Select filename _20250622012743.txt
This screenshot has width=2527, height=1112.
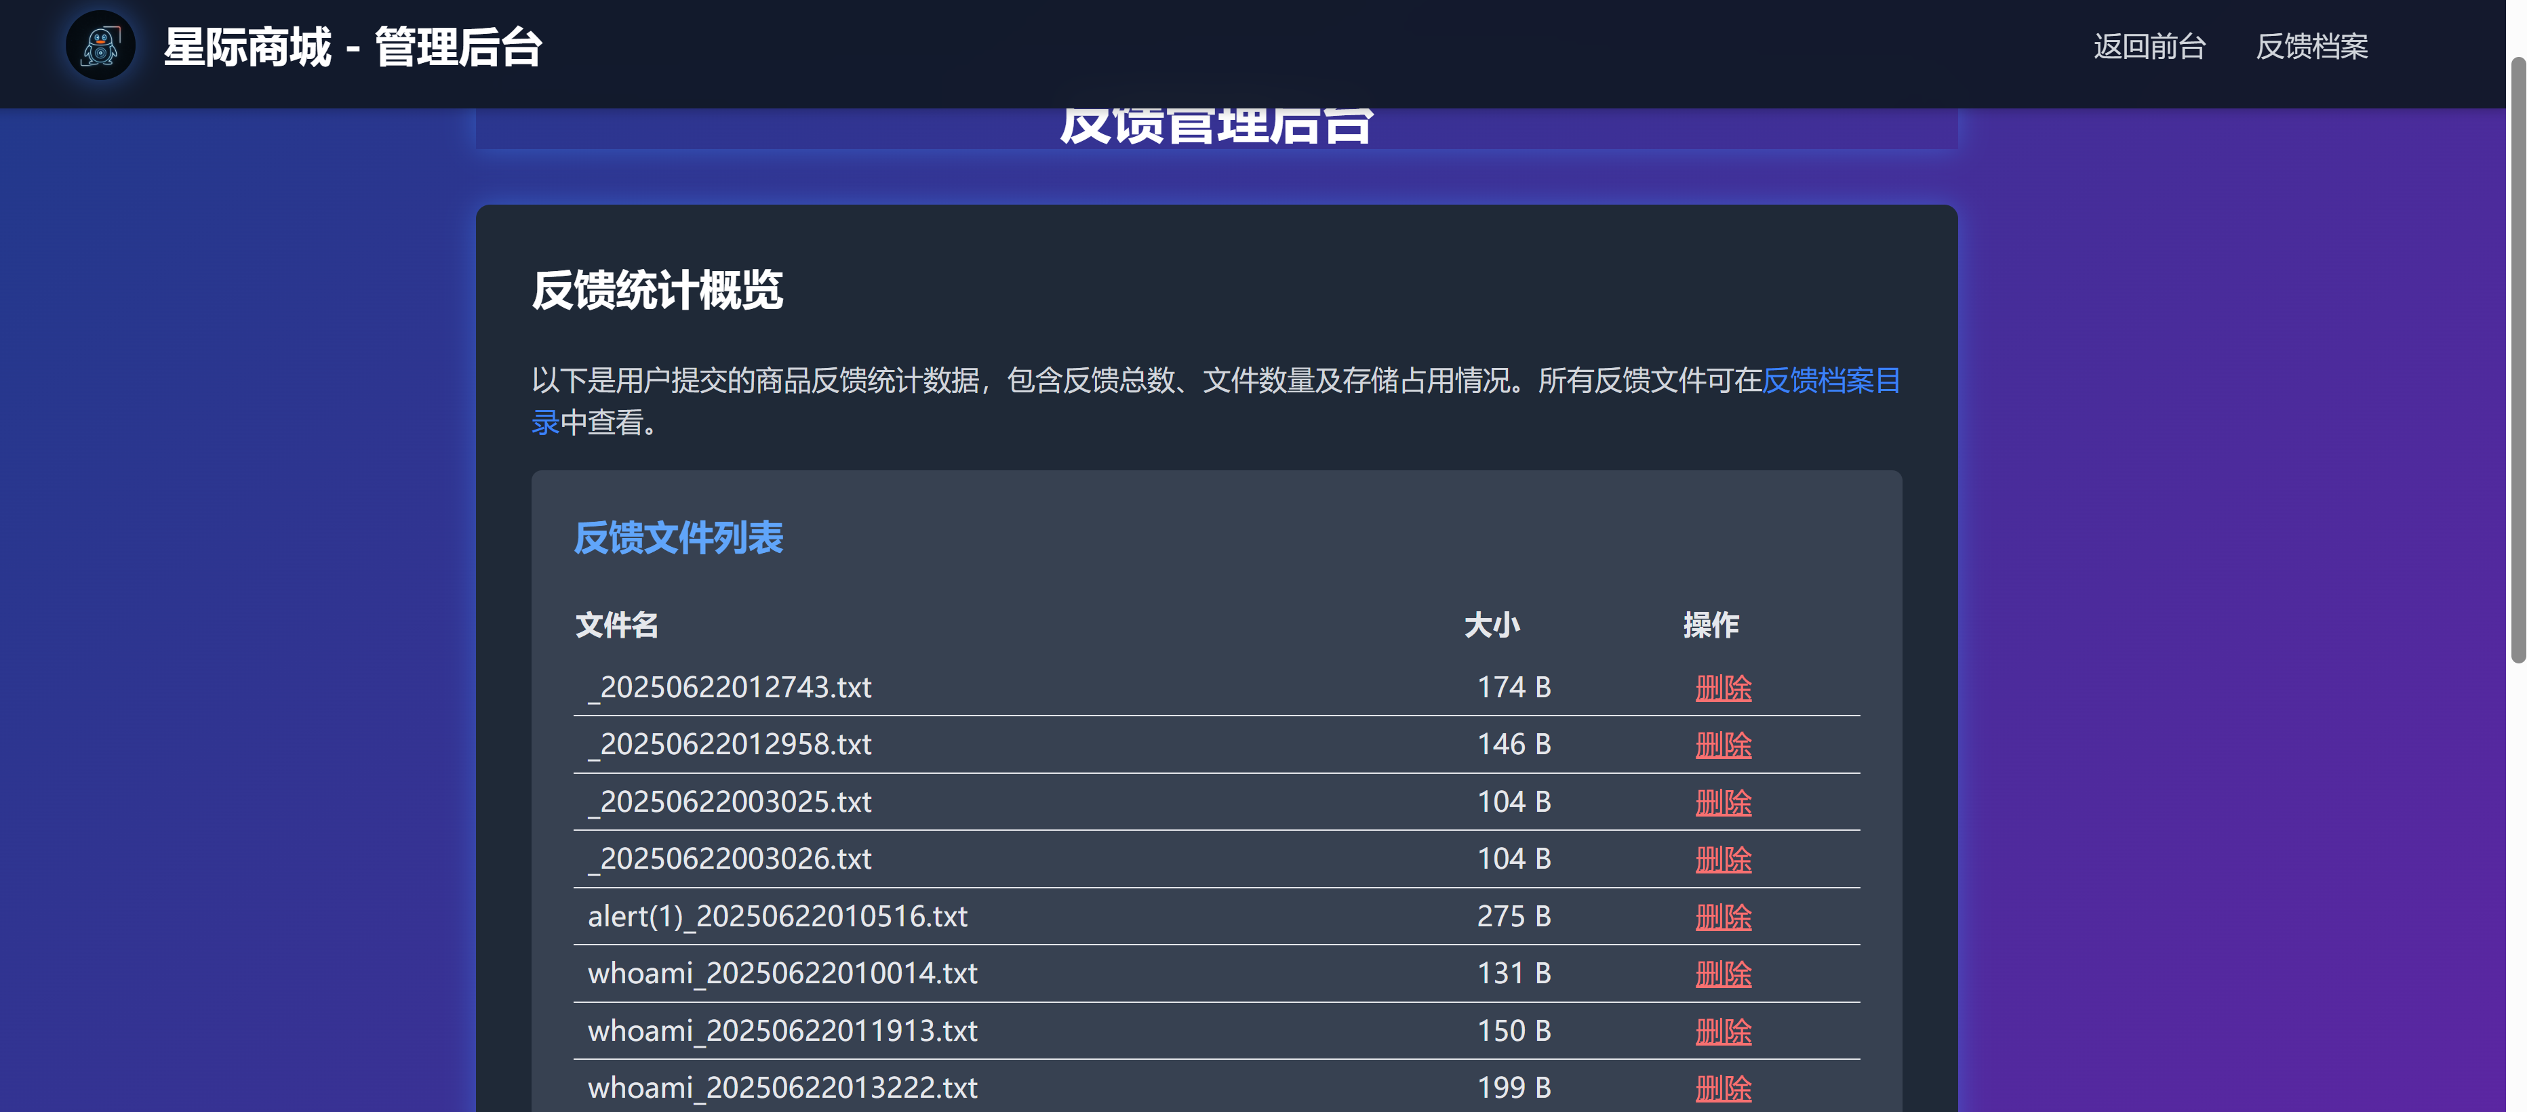729,687
